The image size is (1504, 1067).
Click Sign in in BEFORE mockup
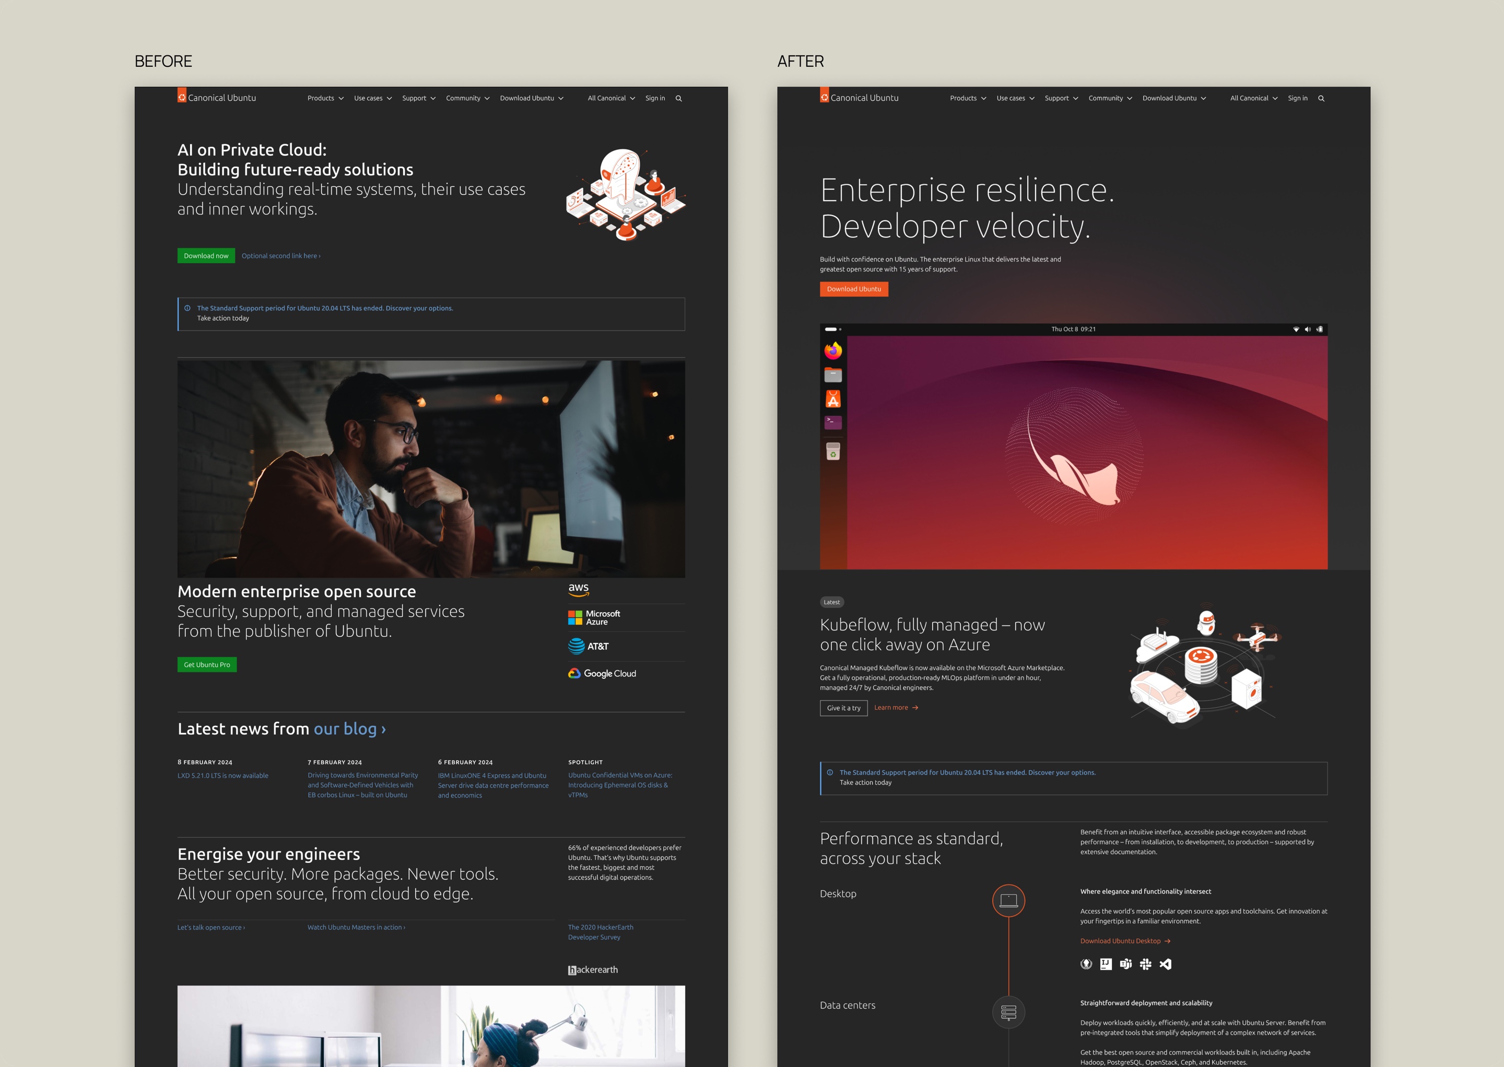[x=655, y=99]
